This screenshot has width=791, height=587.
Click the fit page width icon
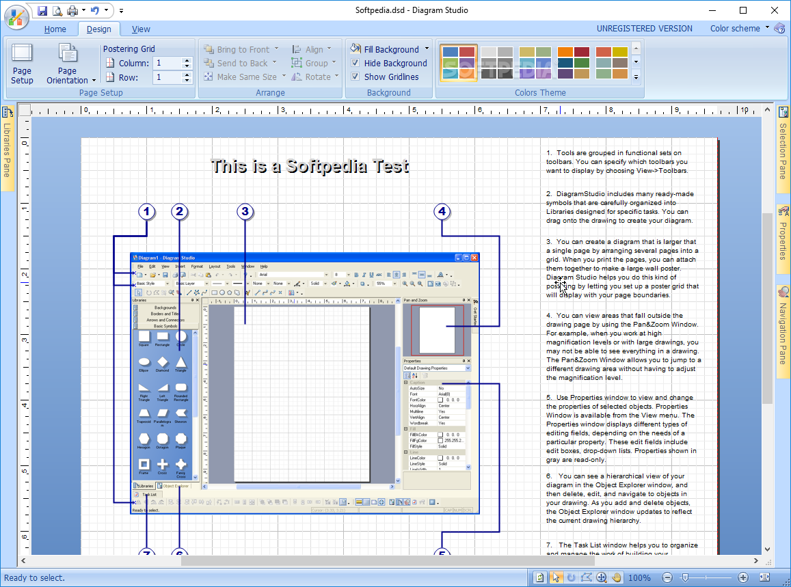click(x=765, y=577)
